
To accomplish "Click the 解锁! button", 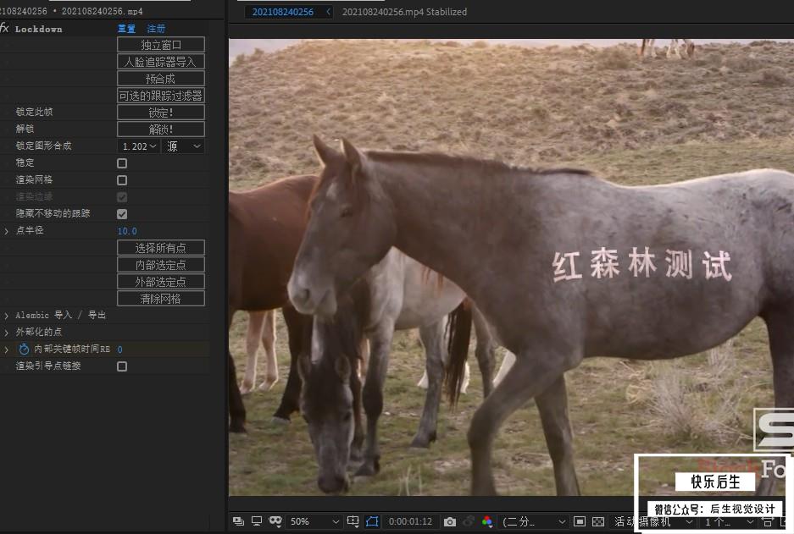I will [161, 129].
